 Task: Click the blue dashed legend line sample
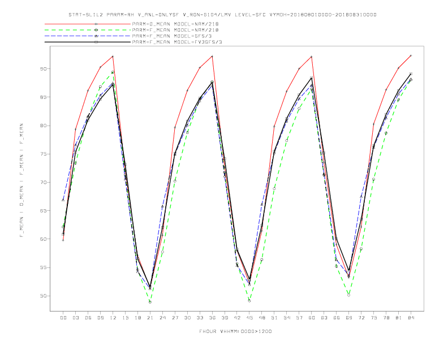(x=88, y=36)
